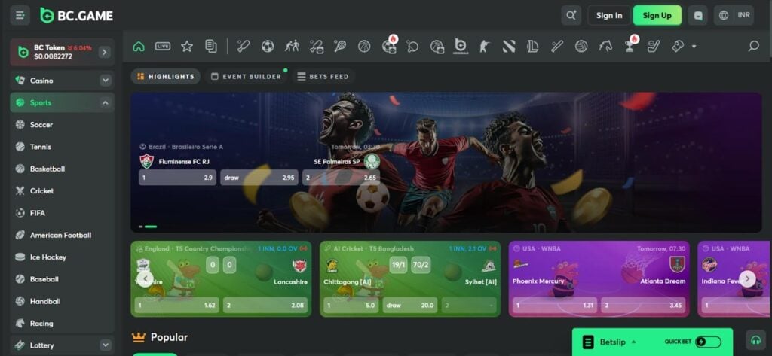Viewport: 772px width, 356px height.
Task: Open FIFA in the sidebar
Action: 62,213
